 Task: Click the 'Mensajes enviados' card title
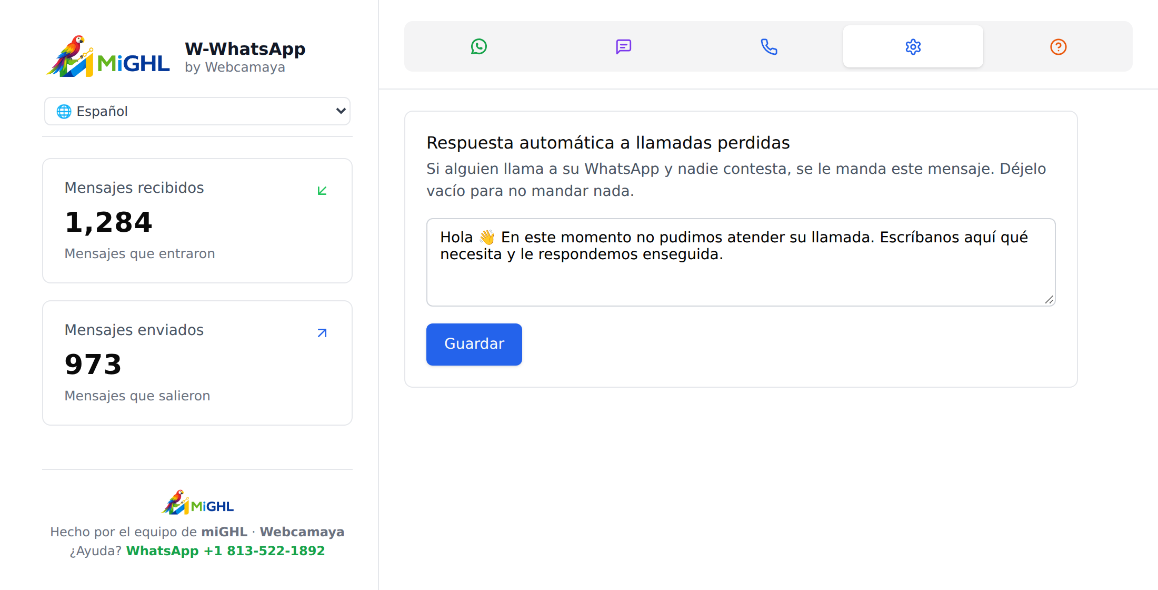pyautogui.click(x=134, y=330)
